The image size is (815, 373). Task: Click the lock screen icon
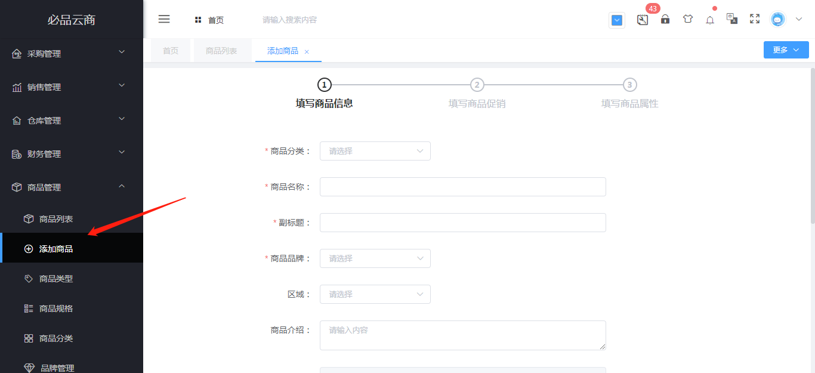tap(665, 19)
